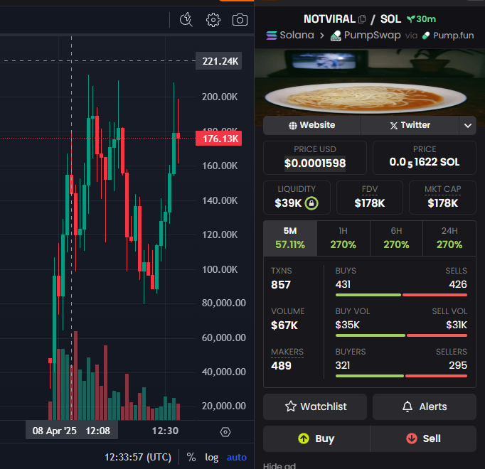Click the Solana chain name link
The width and height of the screenshot is (485, 469).
click(297, 35)
